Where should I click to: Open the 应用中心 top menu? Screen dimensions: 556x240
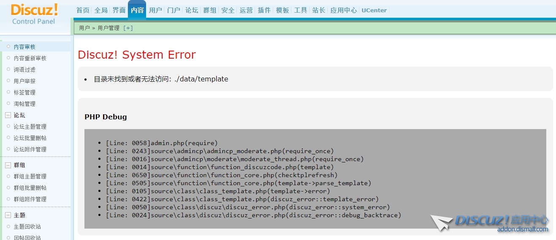coord(344,10)
